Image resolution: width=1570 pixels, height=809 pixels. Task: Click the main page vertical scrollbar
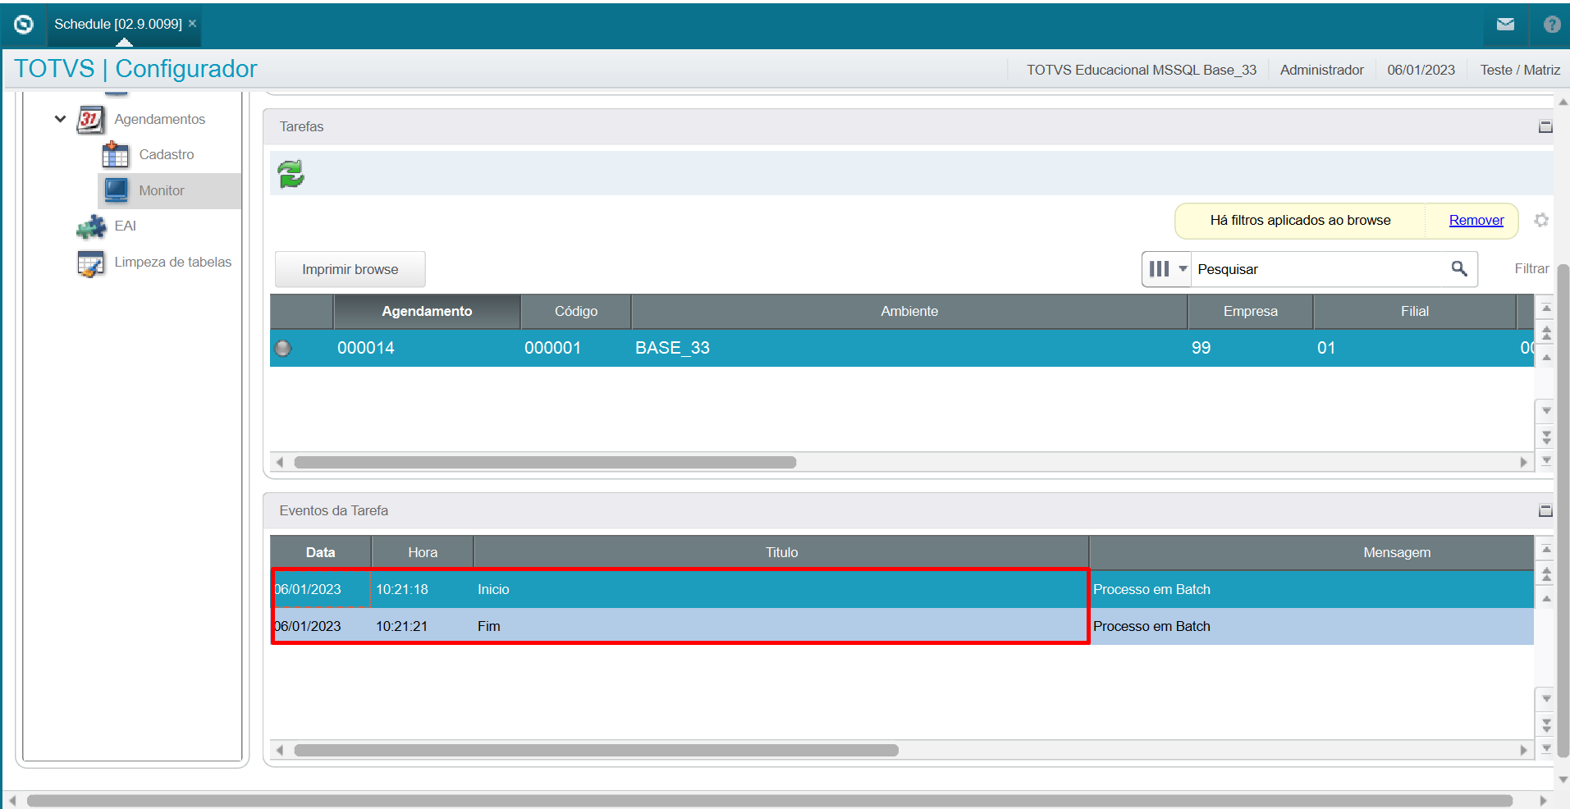[x=1563, y=509]
